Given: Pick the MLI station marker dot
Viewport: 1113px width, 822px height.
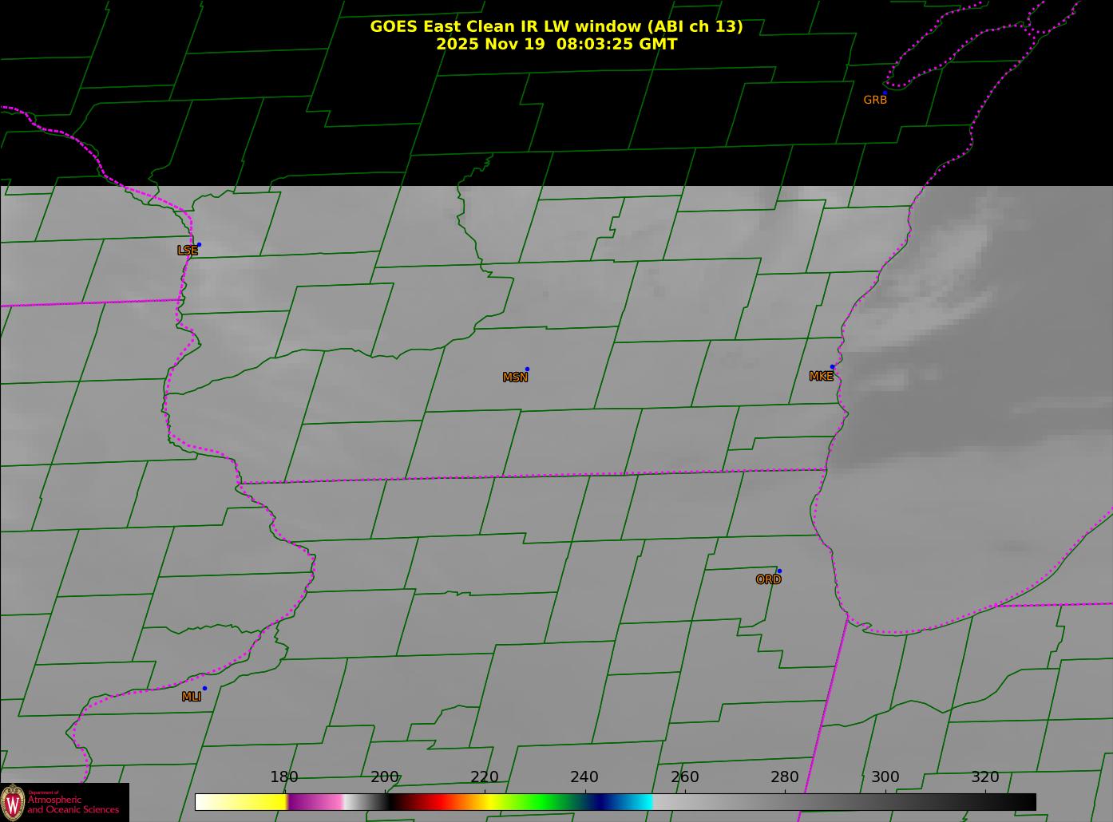Looking at the screenshot, I should click(x=204, y=688).
